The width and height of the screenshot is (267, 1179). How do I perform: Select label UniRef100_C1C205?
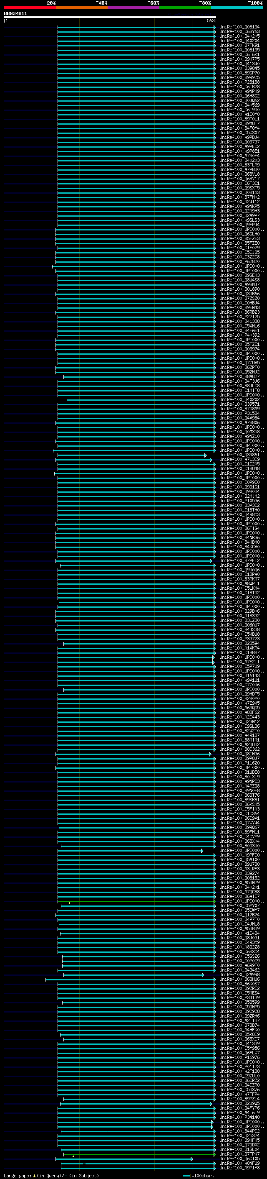(239, 464)
